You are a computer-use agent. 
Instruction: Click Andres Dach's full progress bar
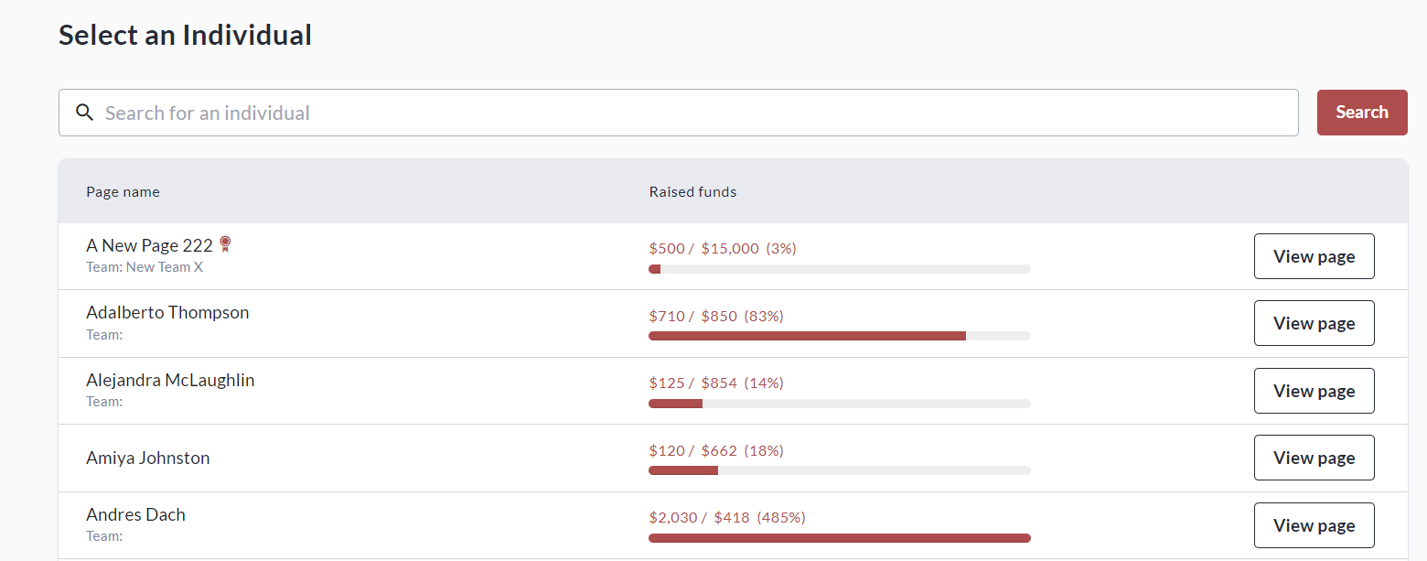839,538
